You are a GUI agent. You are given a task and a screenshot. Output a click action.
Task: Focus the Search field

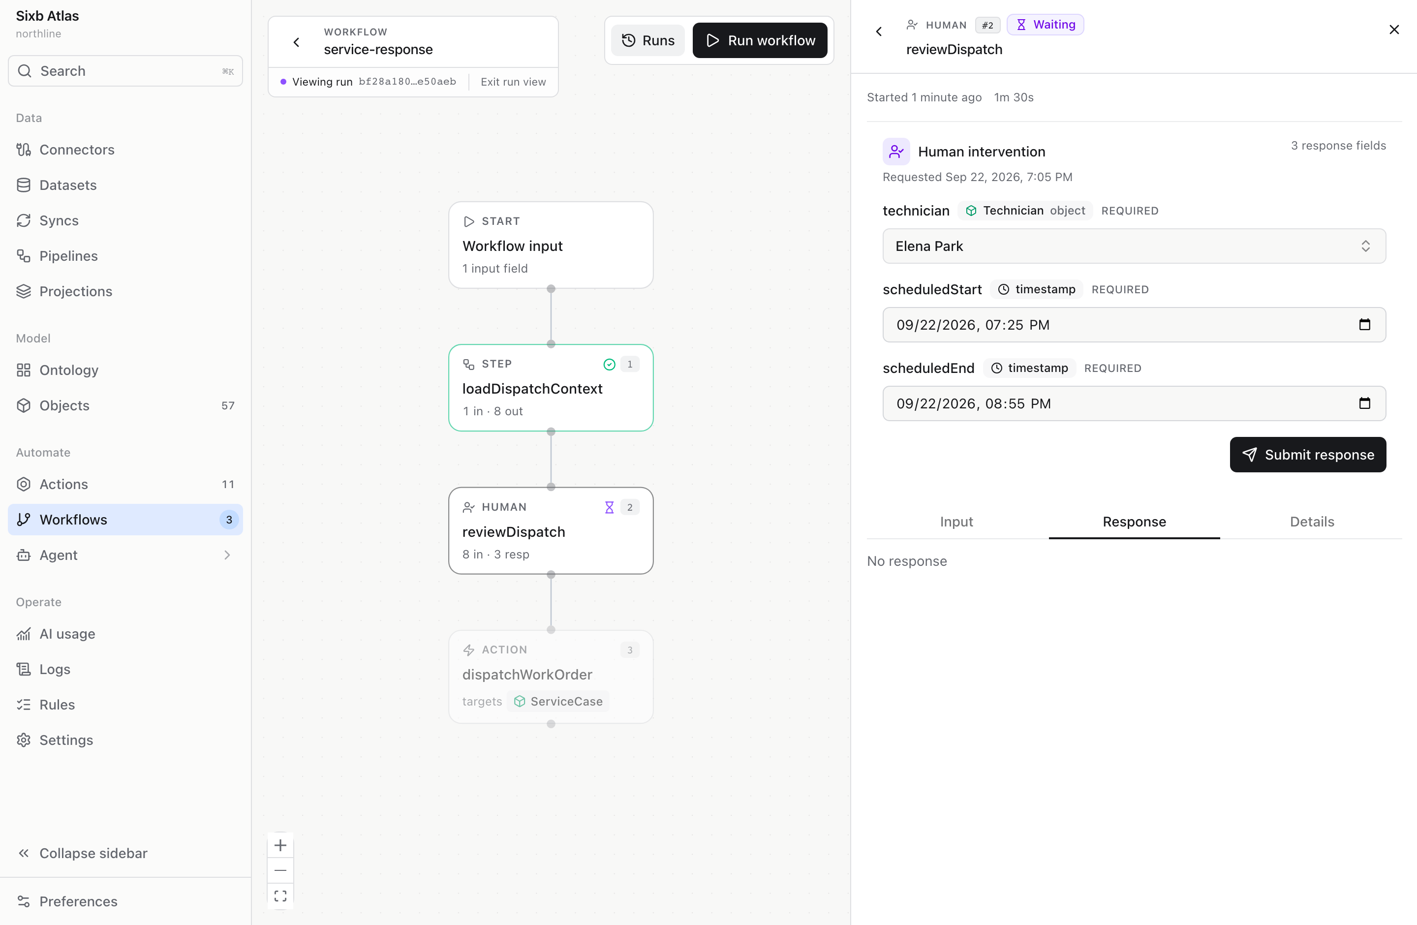point(125,71)
